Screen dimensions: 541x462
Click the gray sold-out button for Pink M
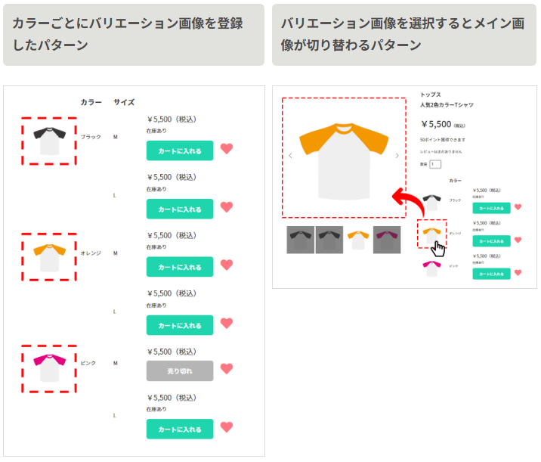tap(180, 371)
